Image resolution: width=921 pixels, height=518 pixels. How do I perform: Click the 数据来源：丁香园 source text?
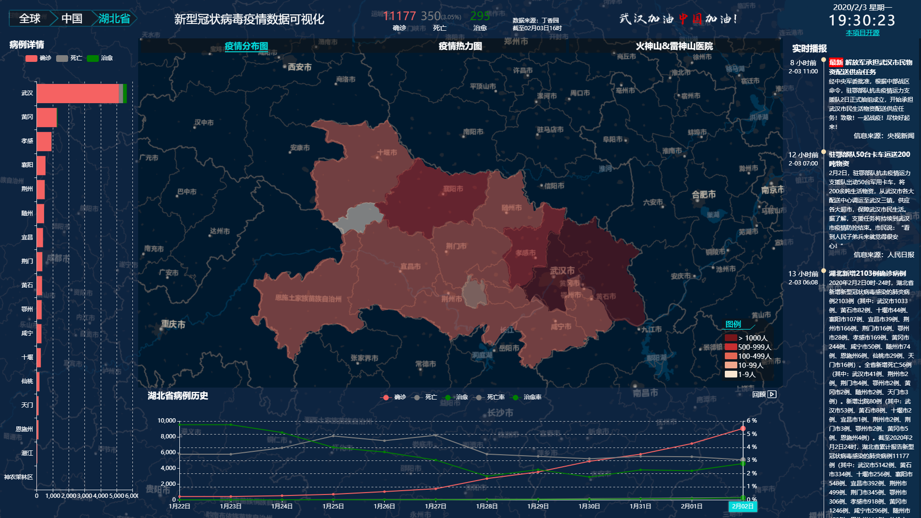535,20
